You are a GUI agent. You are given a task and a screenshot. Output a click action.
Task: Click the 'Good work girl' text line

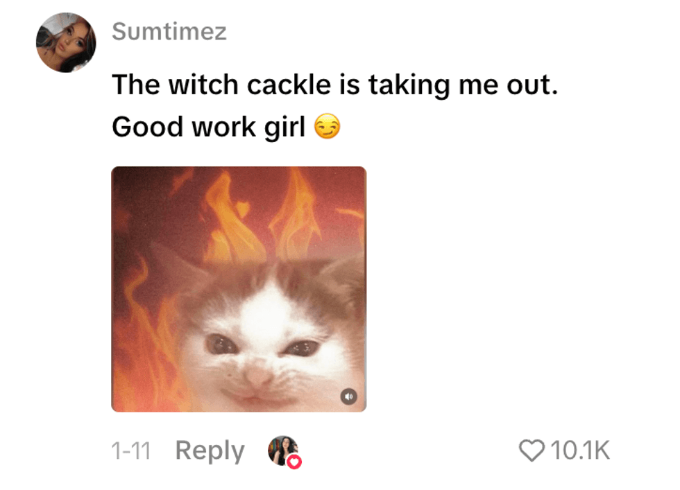[209, 127]
